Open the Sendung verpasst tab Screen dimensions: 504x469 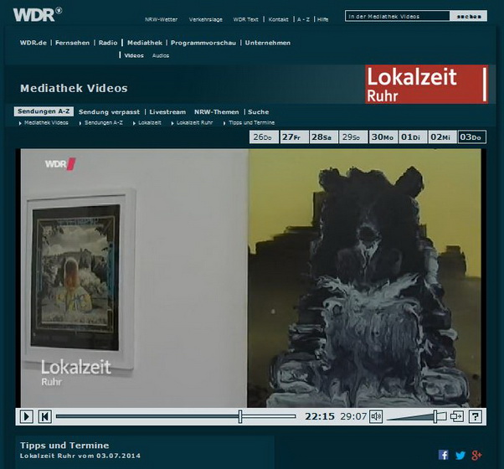coord(109,111)
